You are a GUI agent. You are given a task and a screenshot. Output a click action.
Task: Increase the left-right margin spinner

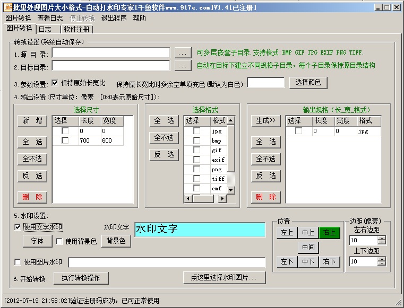point(382,237)
